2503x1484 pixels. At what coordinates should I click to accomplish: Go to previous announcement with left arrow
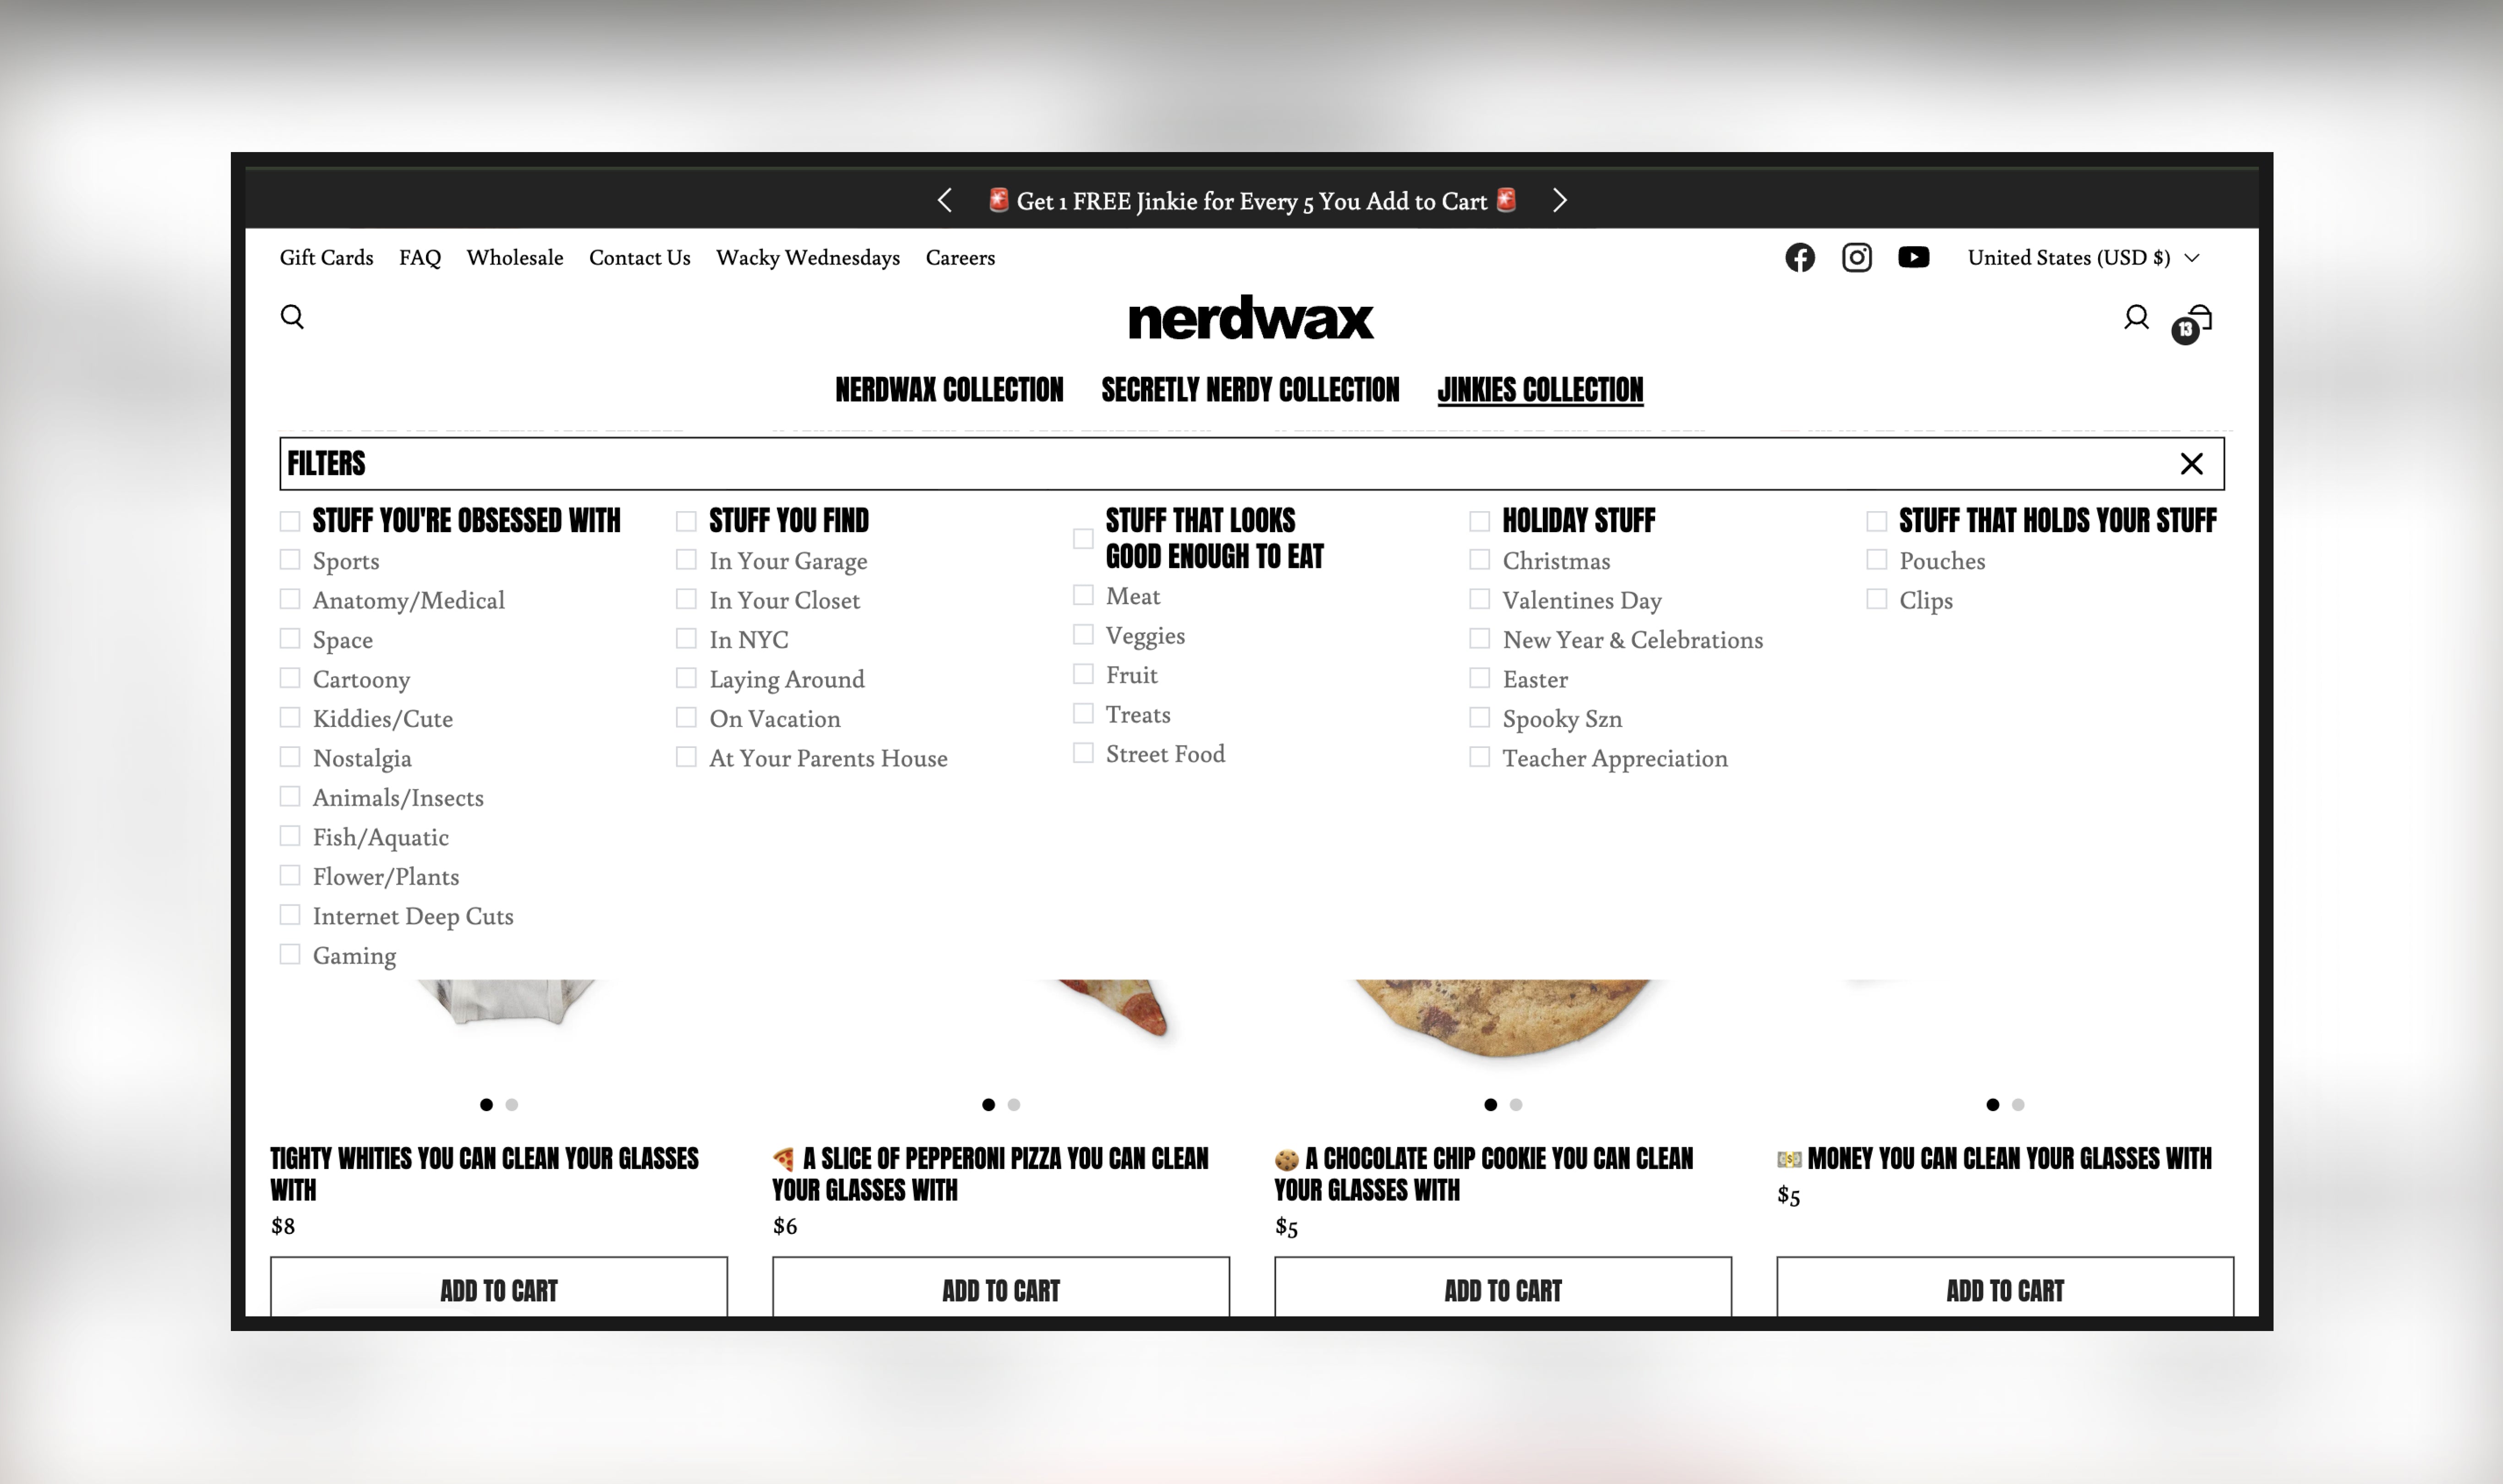(945, 201)
